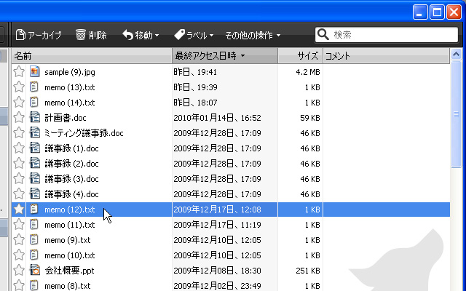Open the Label (ラベル) dropdown
Viewport: 466px width, 291px height.
point(194,35)
